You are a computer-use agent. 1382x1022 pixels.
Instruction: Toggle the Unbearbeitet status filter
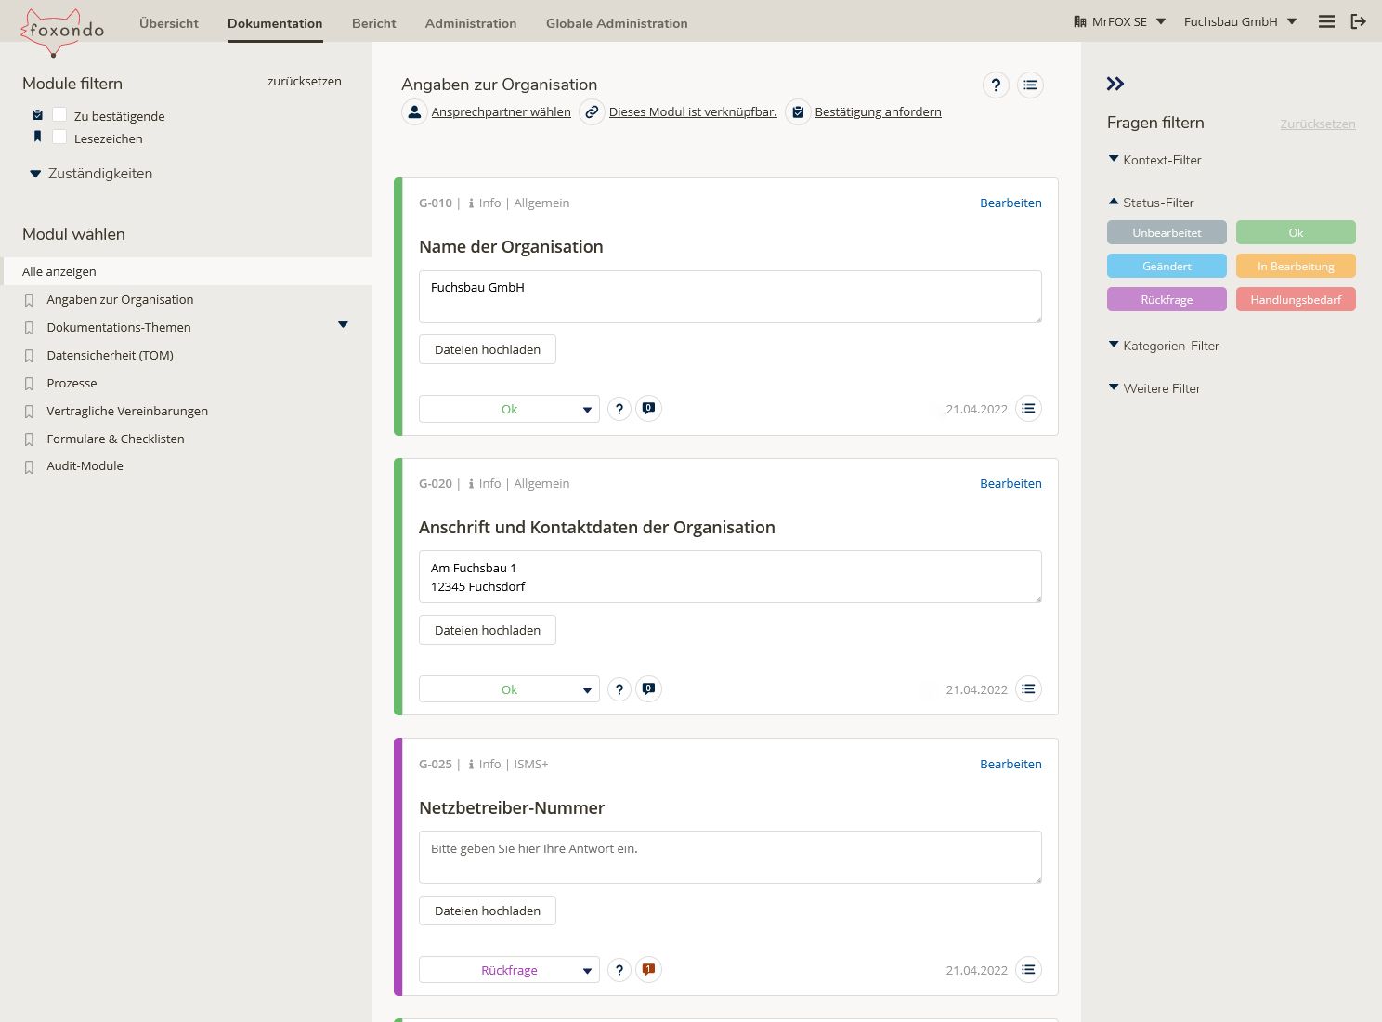[1167, 232]
